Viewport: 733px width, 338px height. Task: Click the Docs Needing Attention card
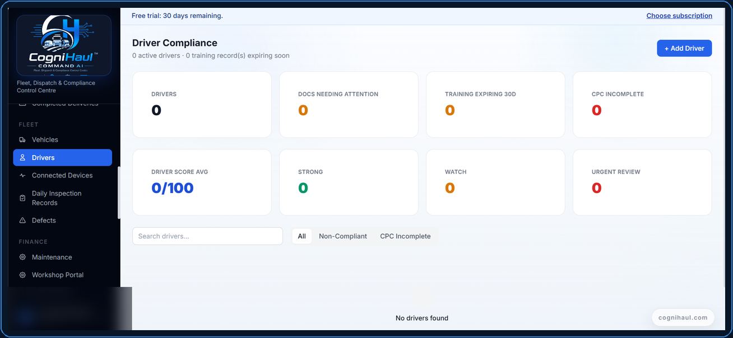click(x=349, y=105)
